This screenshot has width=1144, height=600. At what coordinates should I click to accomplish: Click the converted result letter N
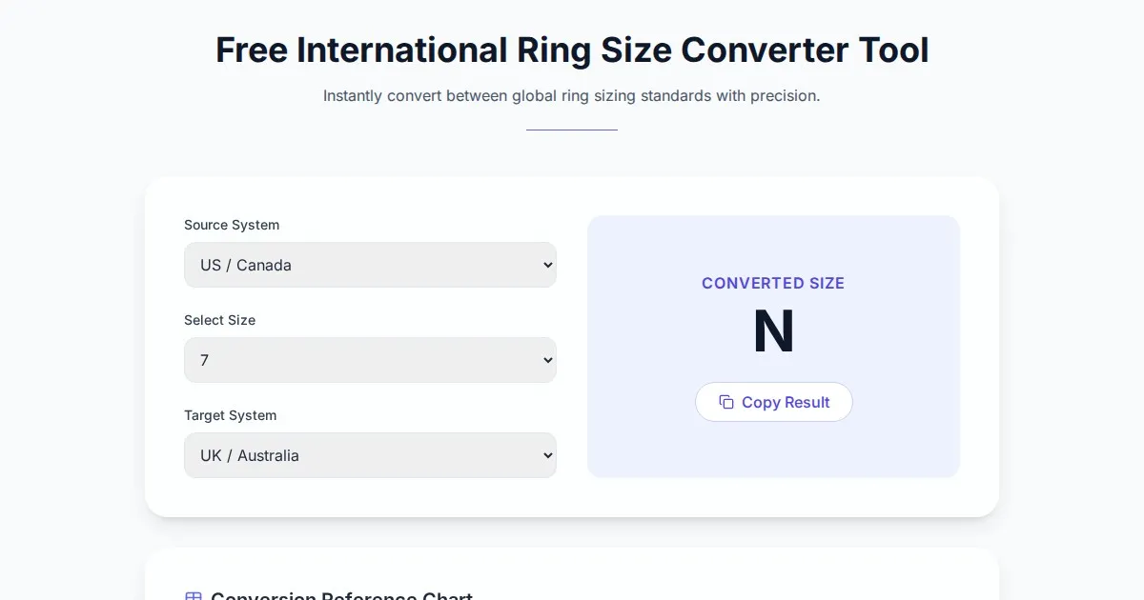click(x=773, y=331)
